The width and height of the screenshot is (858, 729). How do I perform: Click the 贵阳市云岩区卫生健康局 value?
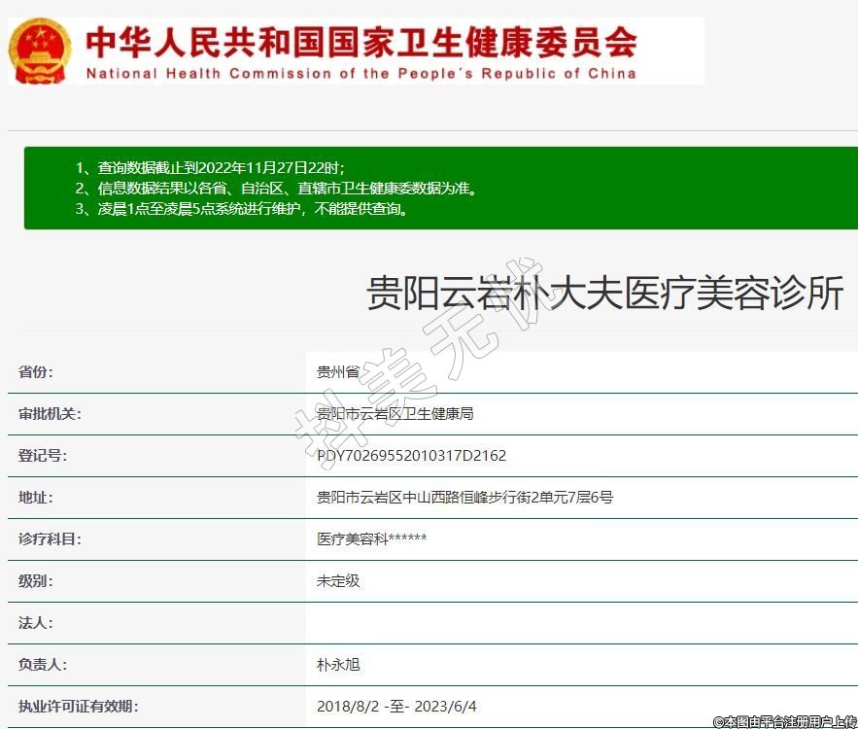point(395,414)
